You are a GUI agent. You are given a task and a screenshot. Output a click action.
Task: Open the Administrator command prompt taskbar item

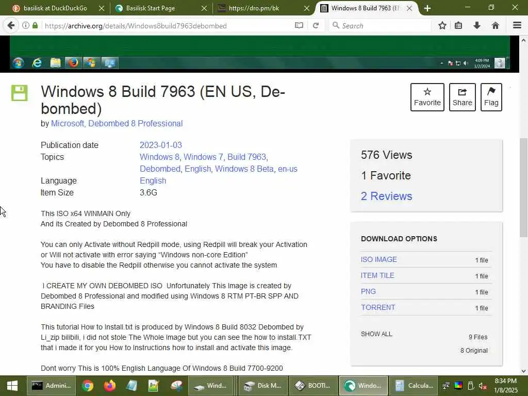52,386
